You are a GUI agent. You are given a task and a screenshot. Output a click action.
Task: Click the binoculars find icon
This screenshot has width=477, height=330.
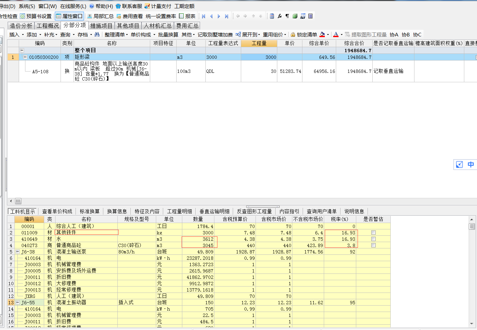[x=97, y=34]
